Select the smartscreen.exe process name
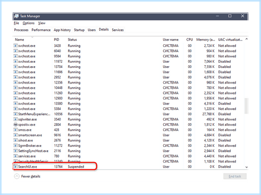Image resolution: width=261 pixels, height=195 pixels. tap(30, 135)
